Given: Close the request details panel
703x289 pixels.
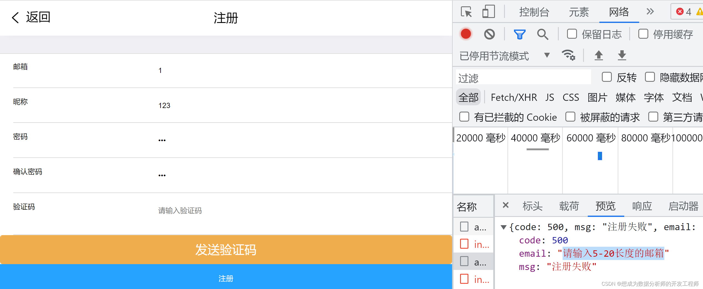Looking at the screenshot, I should click(506, 205).
